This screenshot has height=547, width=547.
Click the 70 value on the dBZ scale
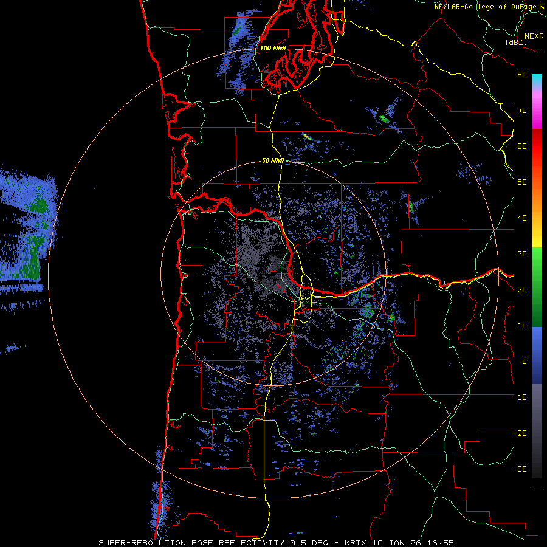pos(522,111)
